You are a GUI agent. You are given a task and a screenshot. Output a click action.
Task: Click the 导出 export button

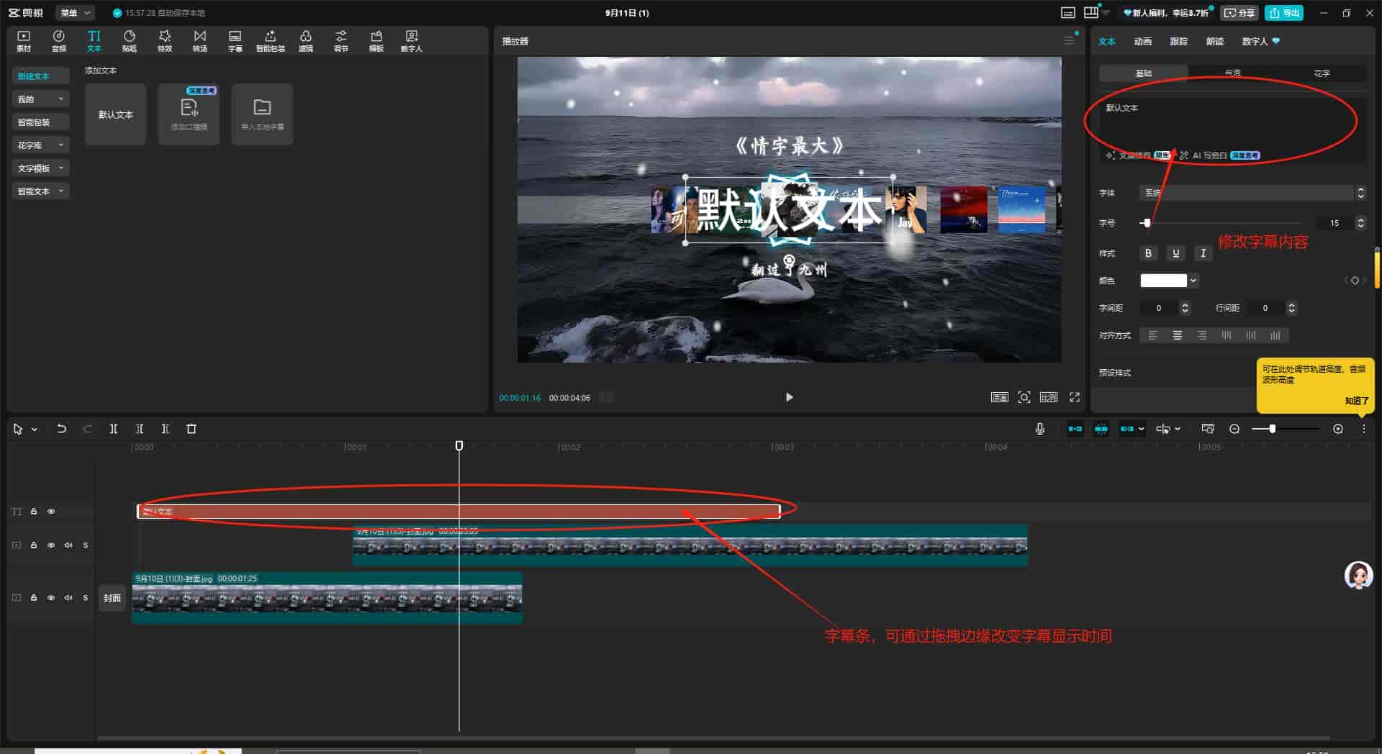1284,13
